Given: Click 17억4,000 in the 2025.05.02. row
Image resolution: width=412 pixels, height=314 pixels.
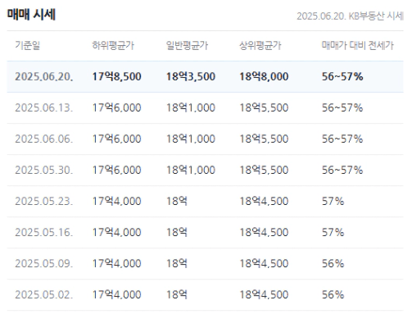Looking at the screenshot, I should (x=116, y=294).
